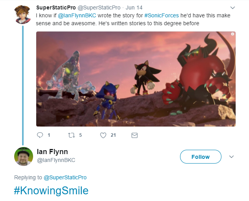This screenshot has width=249, height=201.
Task: Open SuperStaticPro's avatar profile picture
Action: 22,15
